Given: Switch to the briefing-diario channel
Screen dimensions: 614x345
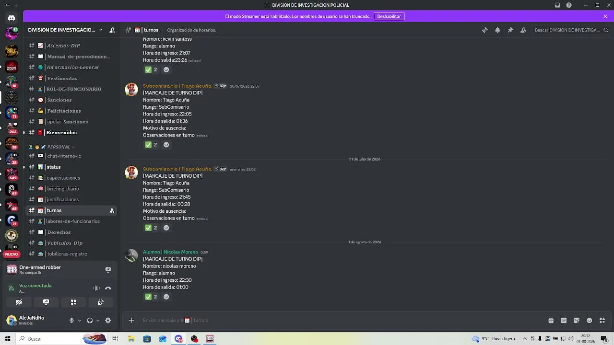Looking at the screenshot, I should (x=71, y=189).
